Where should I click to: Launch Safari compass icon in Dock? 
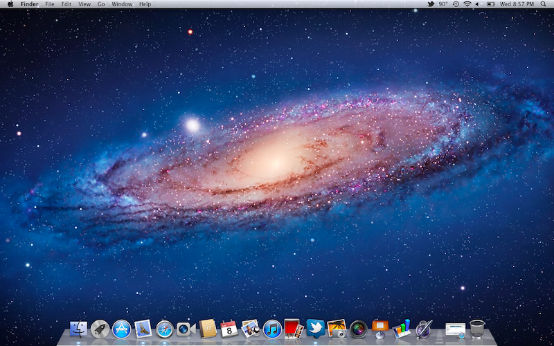tap(165, 329)
